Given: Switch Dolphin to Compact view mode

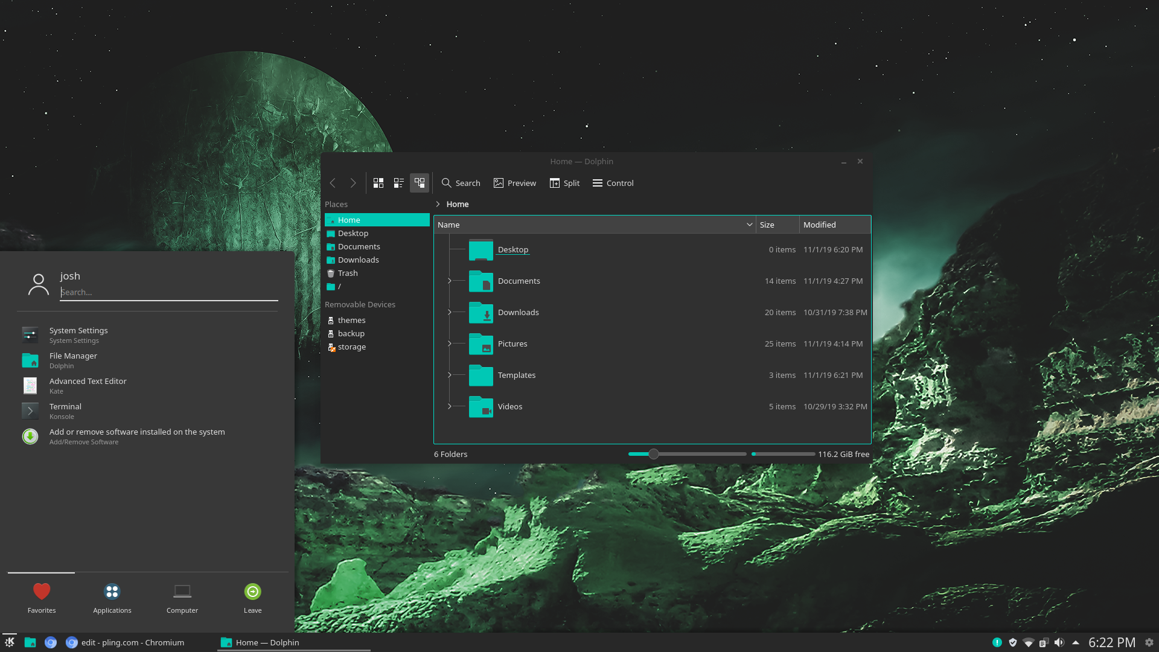Looking at the screenshot, I should 399,183.
